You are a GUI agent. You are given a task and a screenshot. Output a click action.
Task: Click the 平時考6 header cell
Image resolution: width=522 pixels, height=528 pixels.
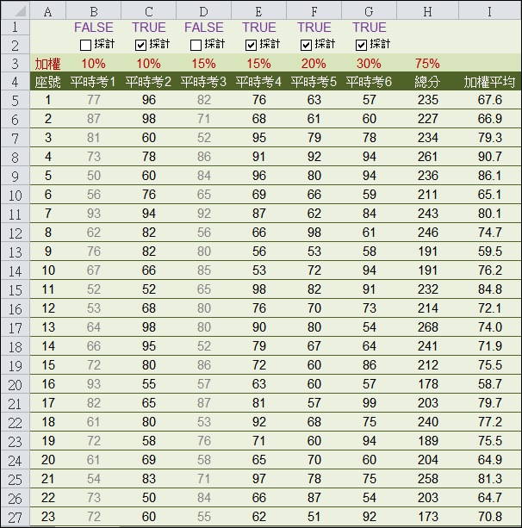tap(370, 82)
